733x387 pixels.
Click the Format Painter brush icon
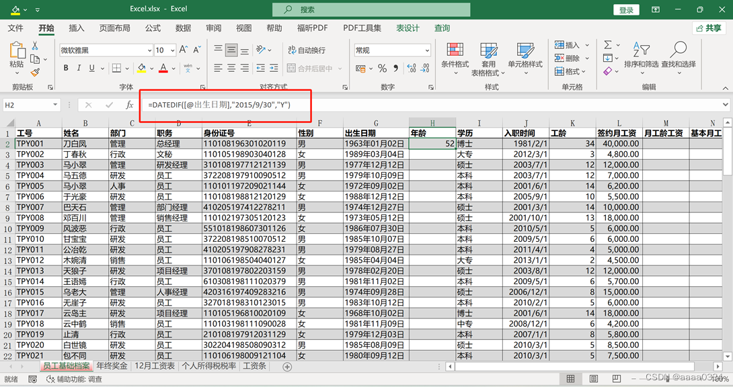(35, 72)
